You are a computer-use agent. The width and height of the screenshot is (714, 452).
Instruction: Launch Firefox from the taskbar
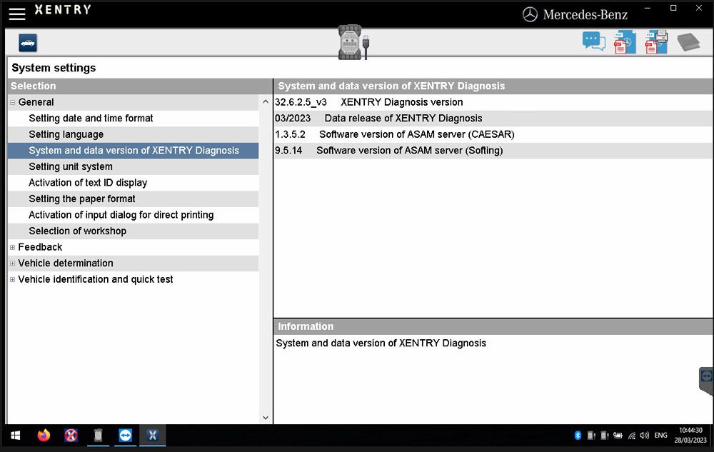coord(44,435)
